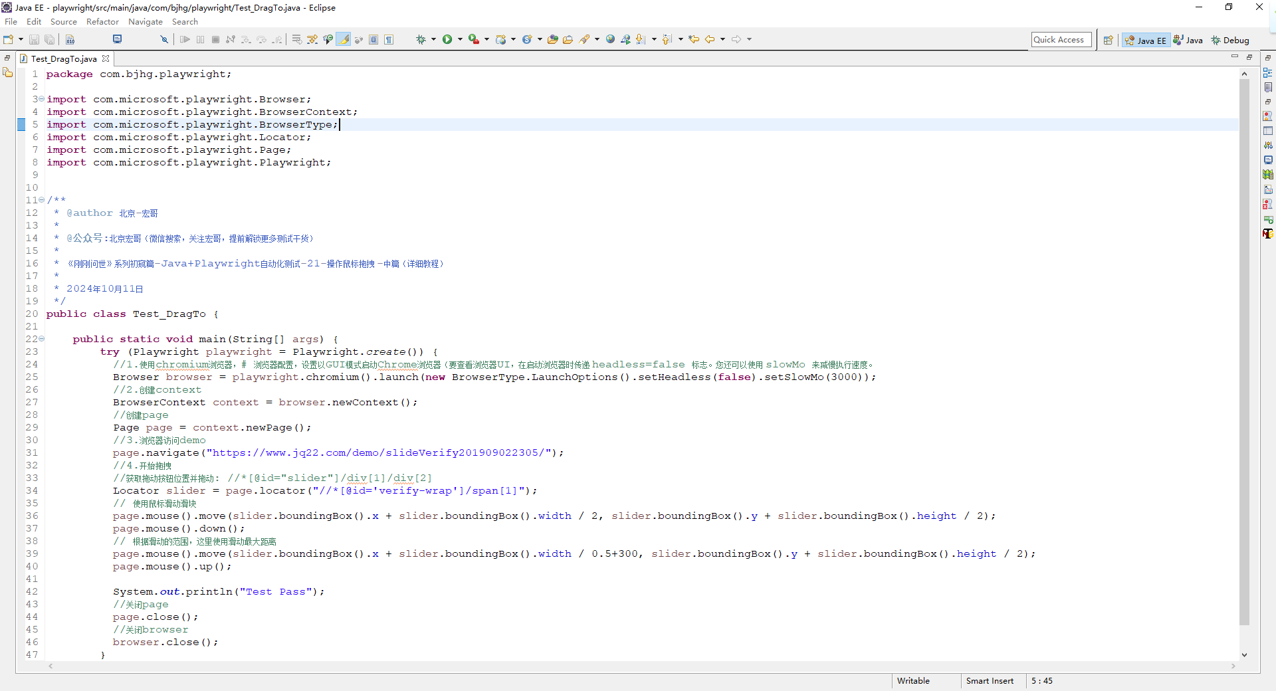This screenshot has height=691, width=1276.
Task: Open the TestNG view icon
Action: click(1267, 233)
